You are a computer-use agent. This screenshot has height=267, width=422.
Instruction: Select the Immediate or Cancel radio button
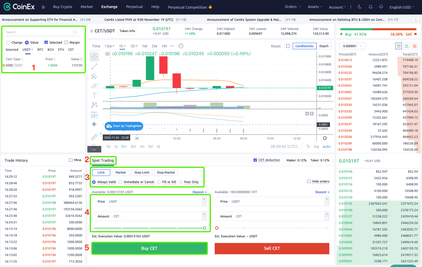(x=121, y=182)
